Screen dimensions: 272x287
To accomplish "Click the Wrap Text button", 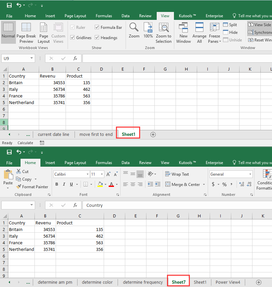I will pos(177,174).
